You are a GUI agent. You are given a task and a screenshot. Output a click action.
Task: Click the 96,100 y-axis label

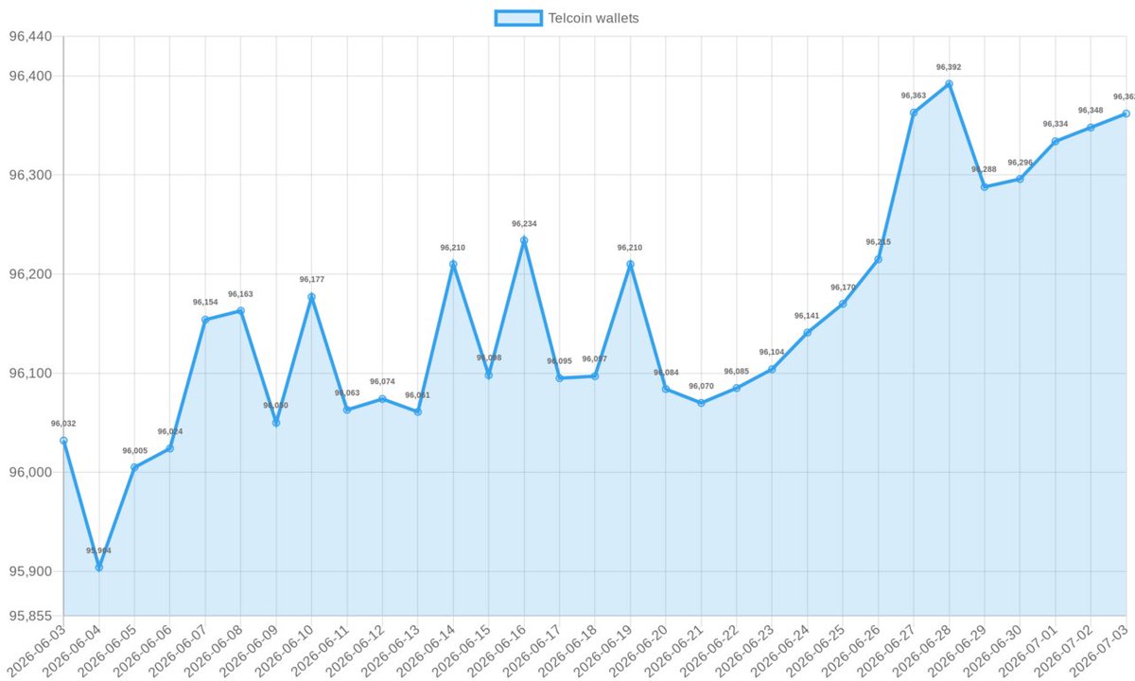[x=30, y=374]
